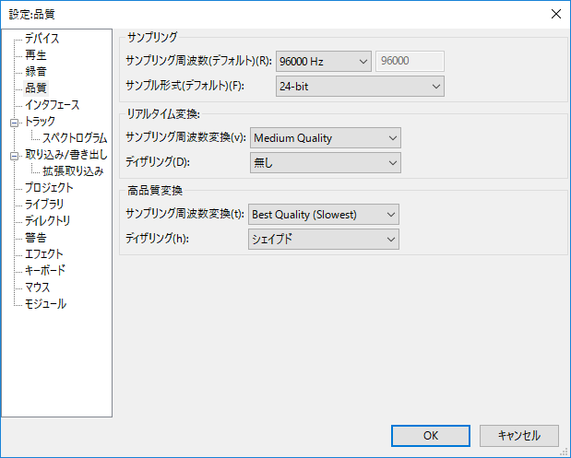Click the キャンセル button
This screenshot has width=571, height=458.
point(517,435)
